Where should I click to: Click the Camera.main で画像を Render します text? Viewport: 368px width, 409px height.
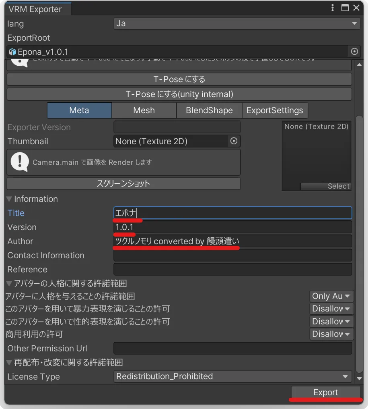click(x=93, y=162)
